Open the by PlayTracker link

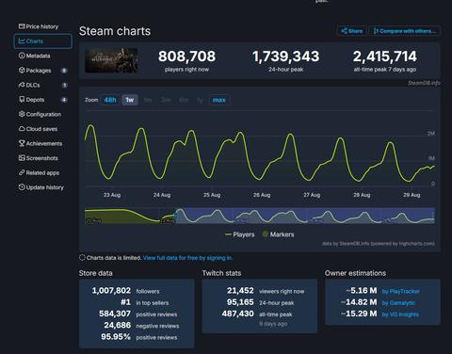tap(401, 292)
